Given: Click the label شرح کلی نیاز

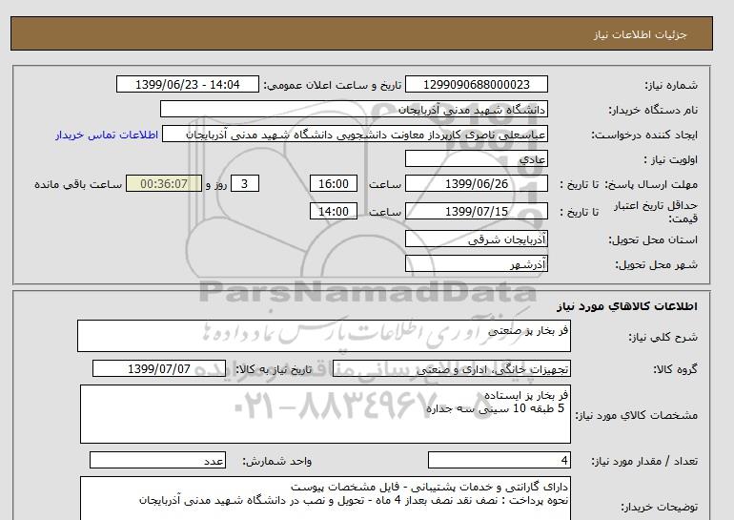Looking at the screenshot, I should pos(663,337).
